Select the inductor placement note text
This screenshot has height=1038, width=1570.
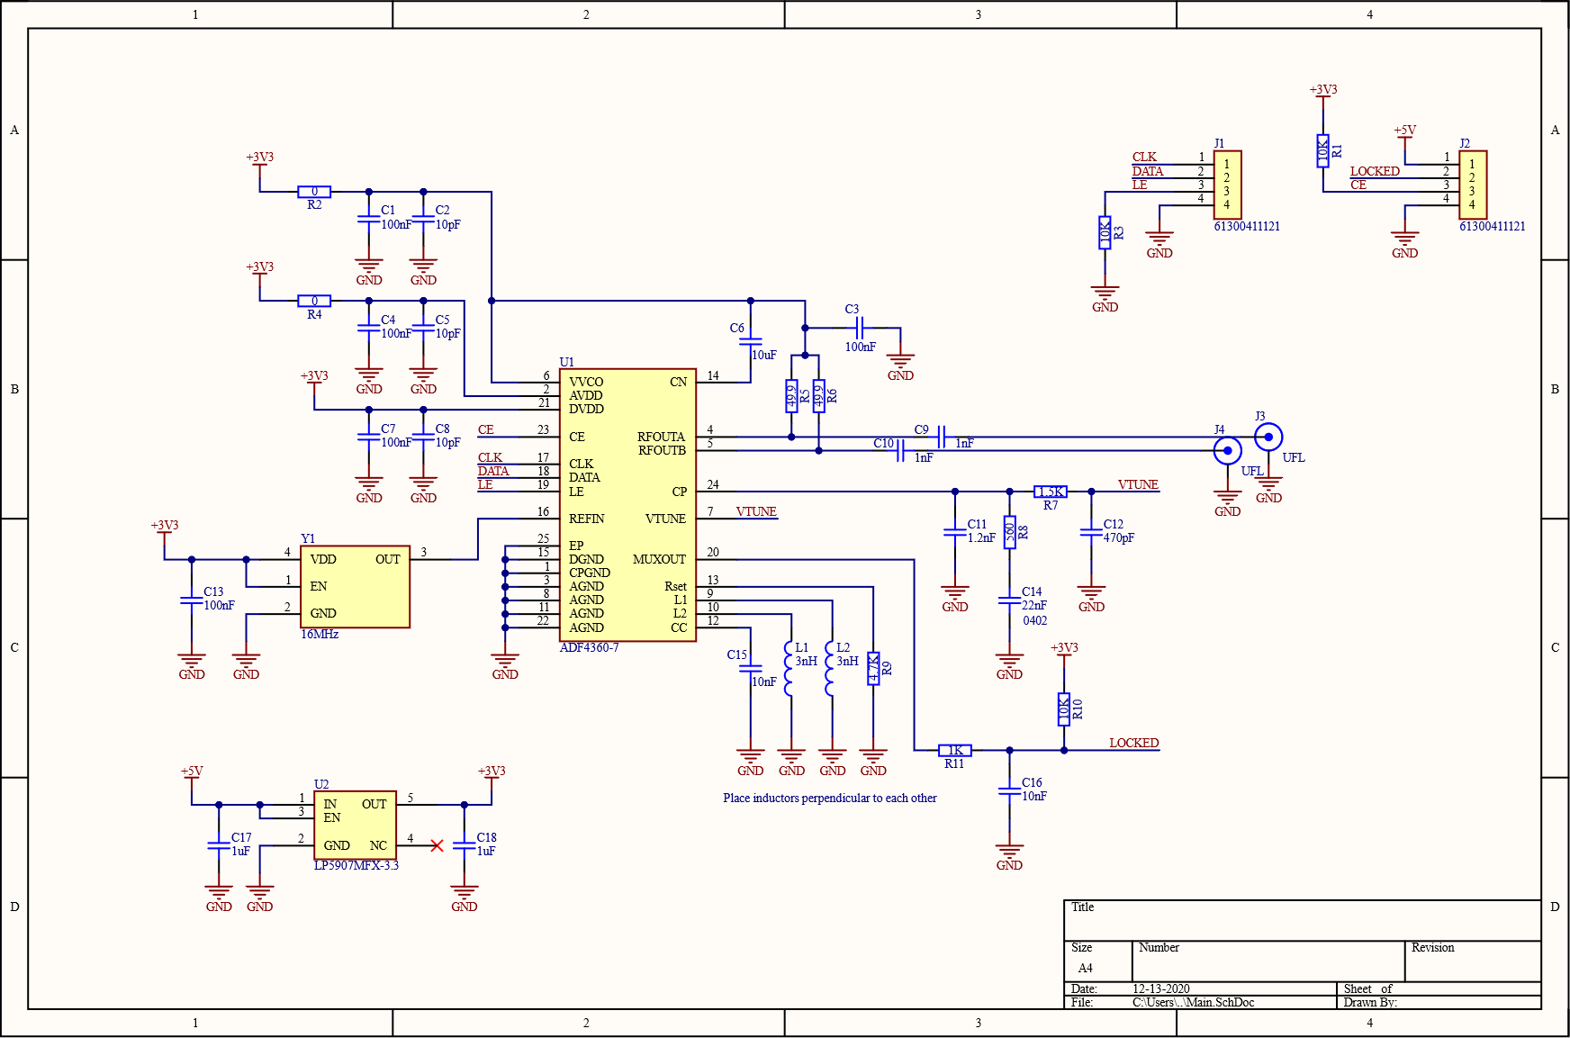(829, 798)
